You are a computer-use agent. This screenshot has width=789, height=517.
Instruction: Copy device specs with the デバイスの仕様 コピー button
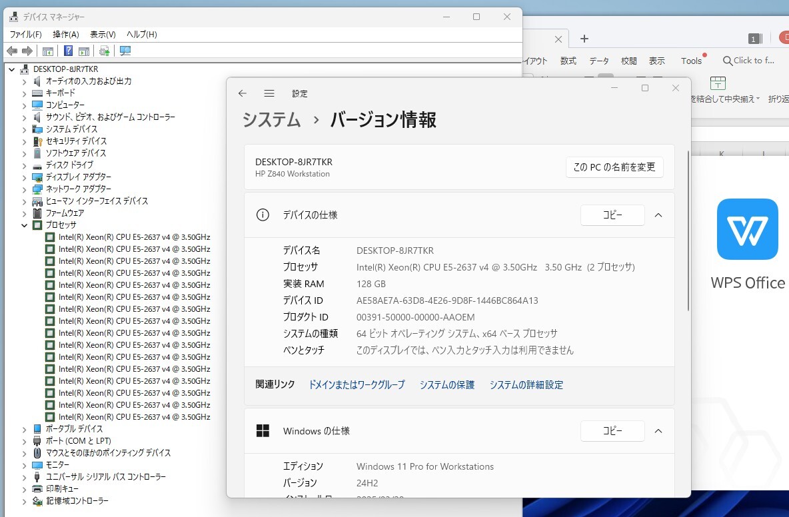coord(612,215)
